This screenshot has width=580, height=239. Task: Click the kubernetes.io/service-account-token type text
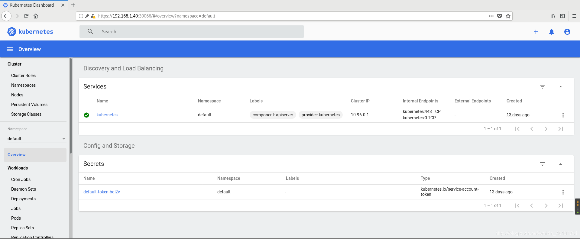(450, 192)
